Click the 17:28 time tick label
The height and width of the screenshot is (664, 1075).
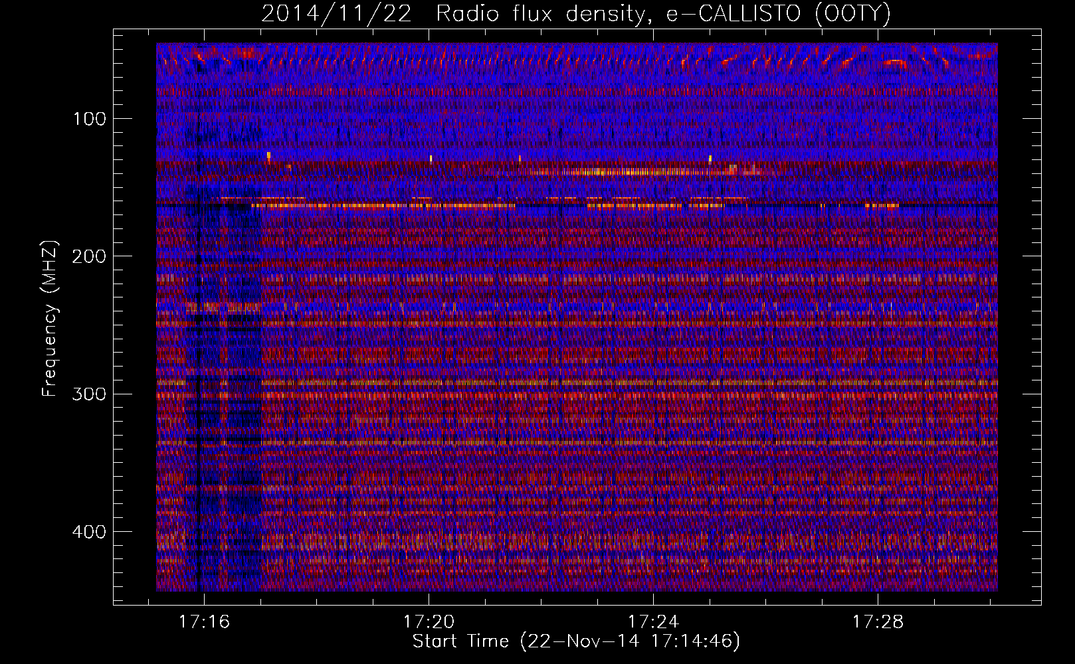878,622
